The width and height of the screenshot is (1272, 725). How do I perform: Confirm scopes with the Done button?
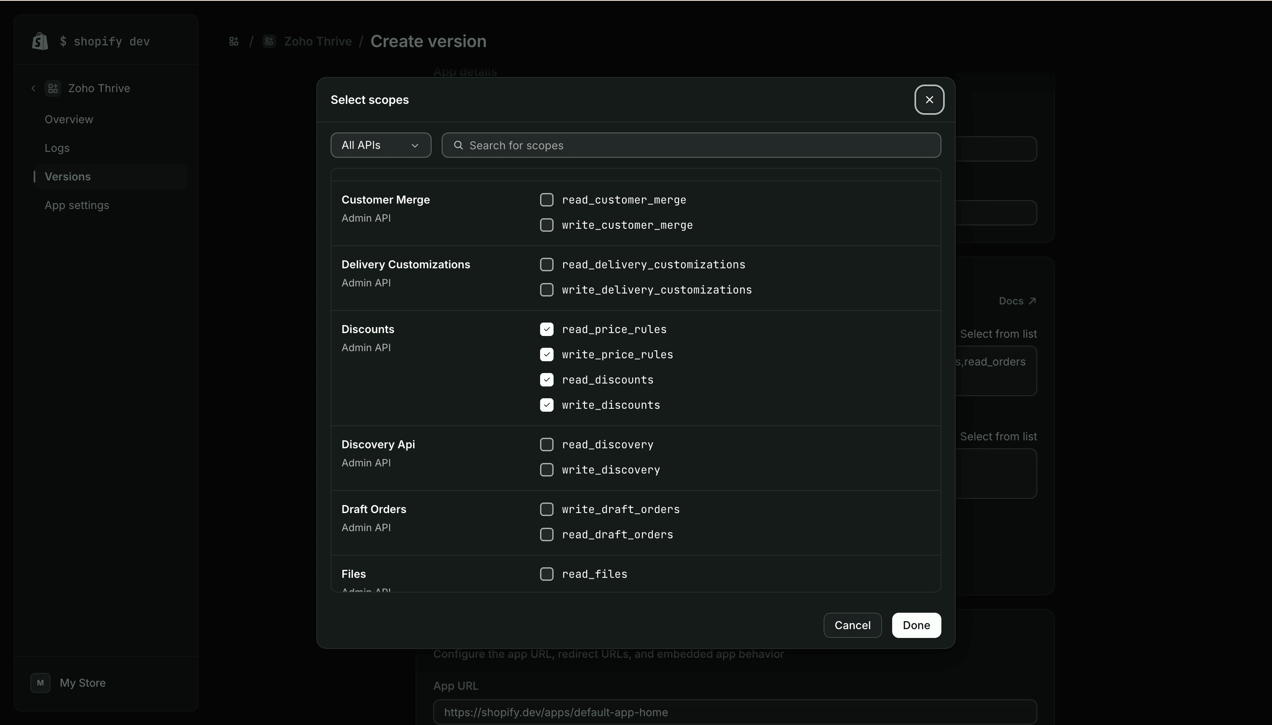[x=916, y=625]
